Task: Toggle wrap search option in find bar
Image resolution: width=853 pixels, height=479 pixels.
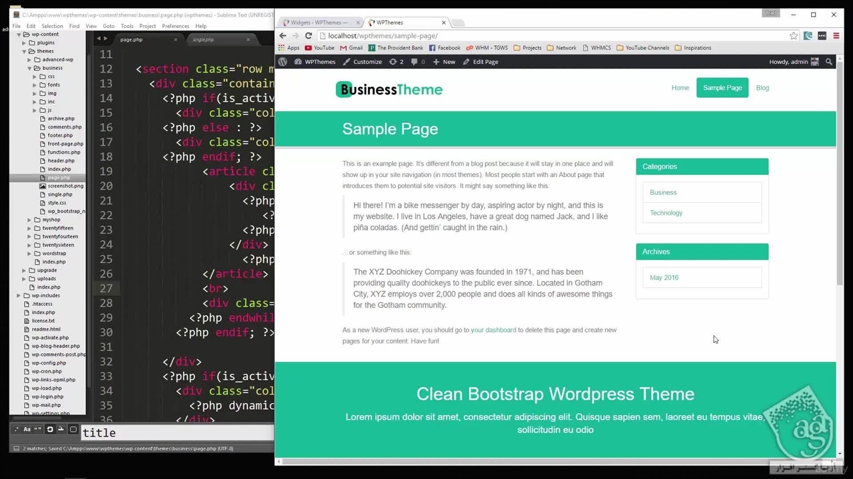Action: click(x=50, y=430)
